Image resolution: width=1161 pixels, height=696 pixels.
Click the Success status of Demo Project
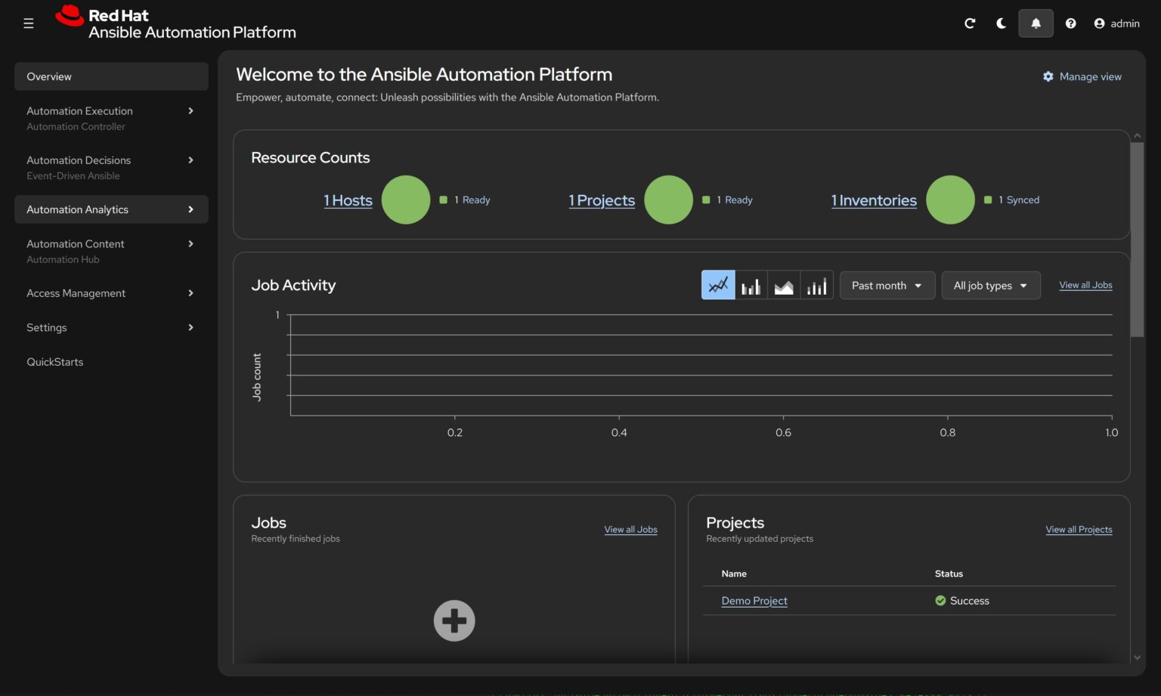click(962, 601)
